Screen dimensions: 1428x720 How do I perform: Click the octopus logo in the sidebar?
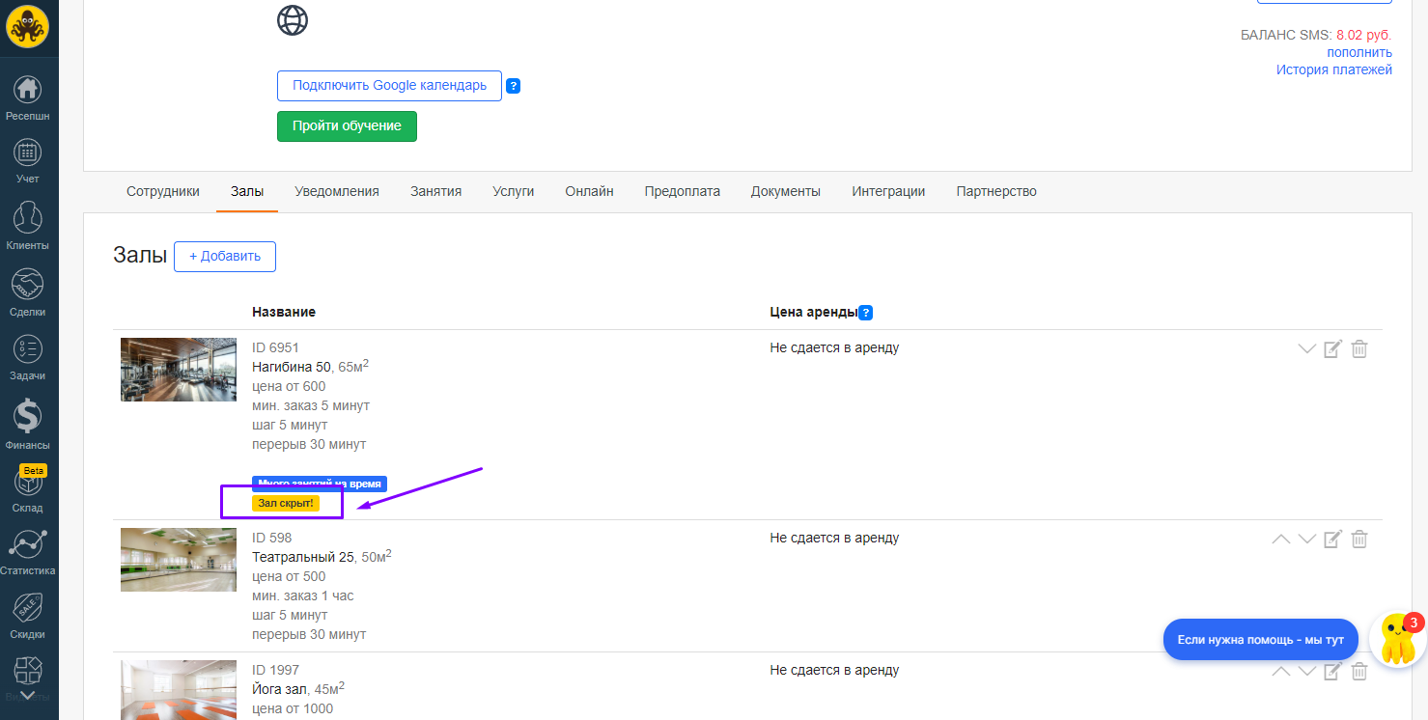click(28, 26)
